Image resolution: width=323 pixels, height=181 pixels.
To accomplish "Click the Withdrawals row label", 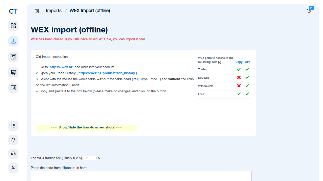I will [206, 86].
